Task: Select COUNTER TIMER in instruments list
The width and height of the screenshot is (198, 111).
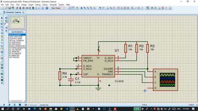Action: [17, 38]
